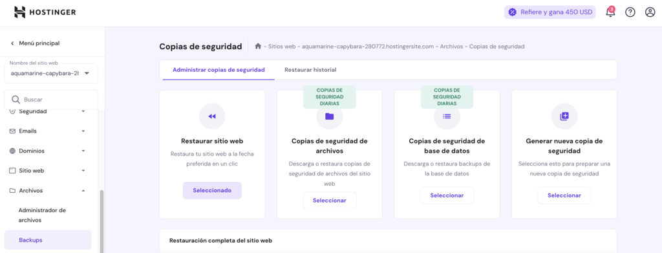This screenshot has width=662, height=253.
Task: Open the help question mark icon
Action: [630, 12]
